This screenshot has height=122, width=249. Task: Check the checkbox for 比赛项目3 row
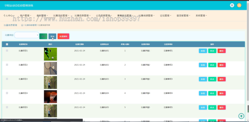click(7, 79)
